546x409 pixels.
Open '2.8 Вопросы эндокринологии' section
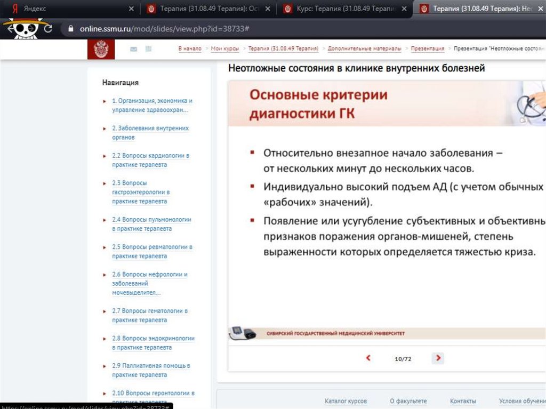tap(153, 343)
